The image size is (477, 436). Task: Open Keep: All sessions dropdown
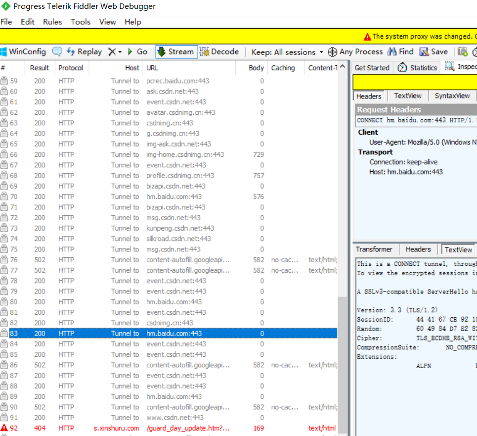[287, 52]
